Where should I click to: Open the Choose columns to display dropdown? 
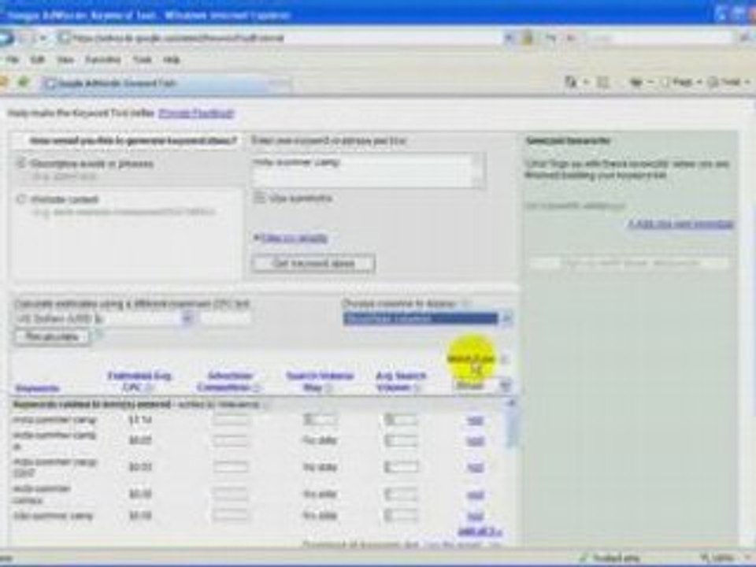point(428,318)
